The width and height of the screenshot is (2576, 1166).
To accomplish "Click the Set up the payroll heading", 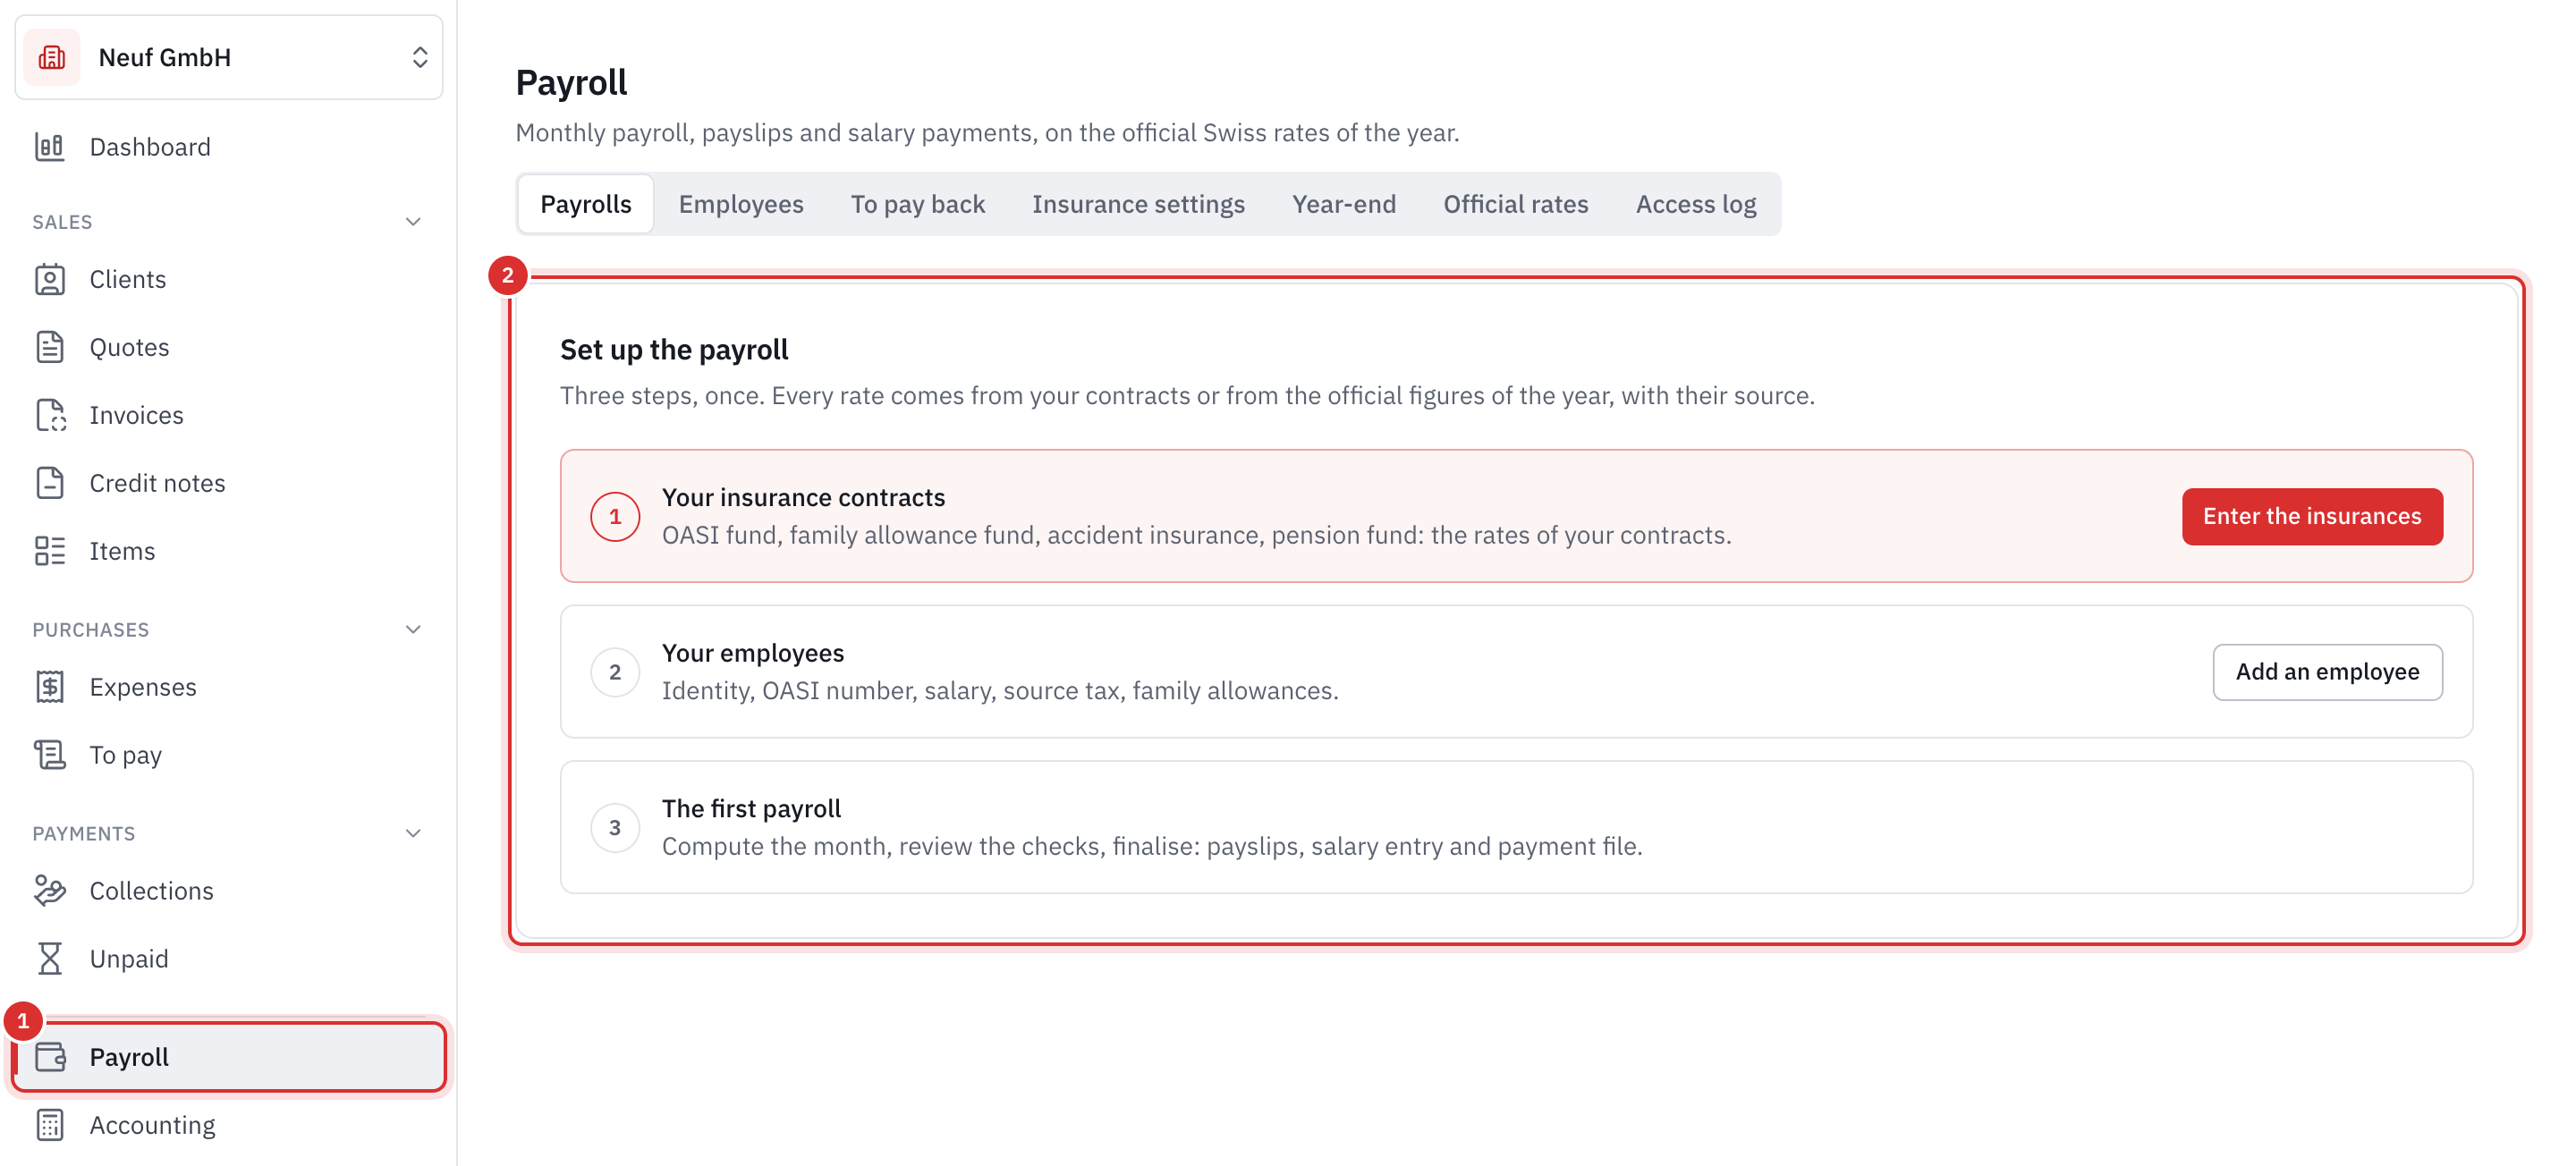I will [674, 349].
